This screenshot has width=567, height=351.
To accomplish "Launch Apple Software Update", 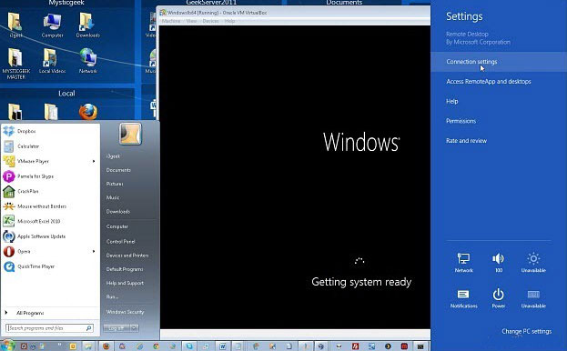I will 50,236.
